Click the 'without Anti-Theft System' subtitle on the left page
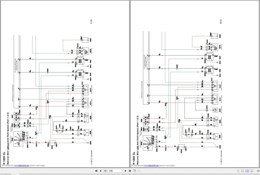This screenshot has height=175, width=260. pyautogui.click(x=8, y=137)
